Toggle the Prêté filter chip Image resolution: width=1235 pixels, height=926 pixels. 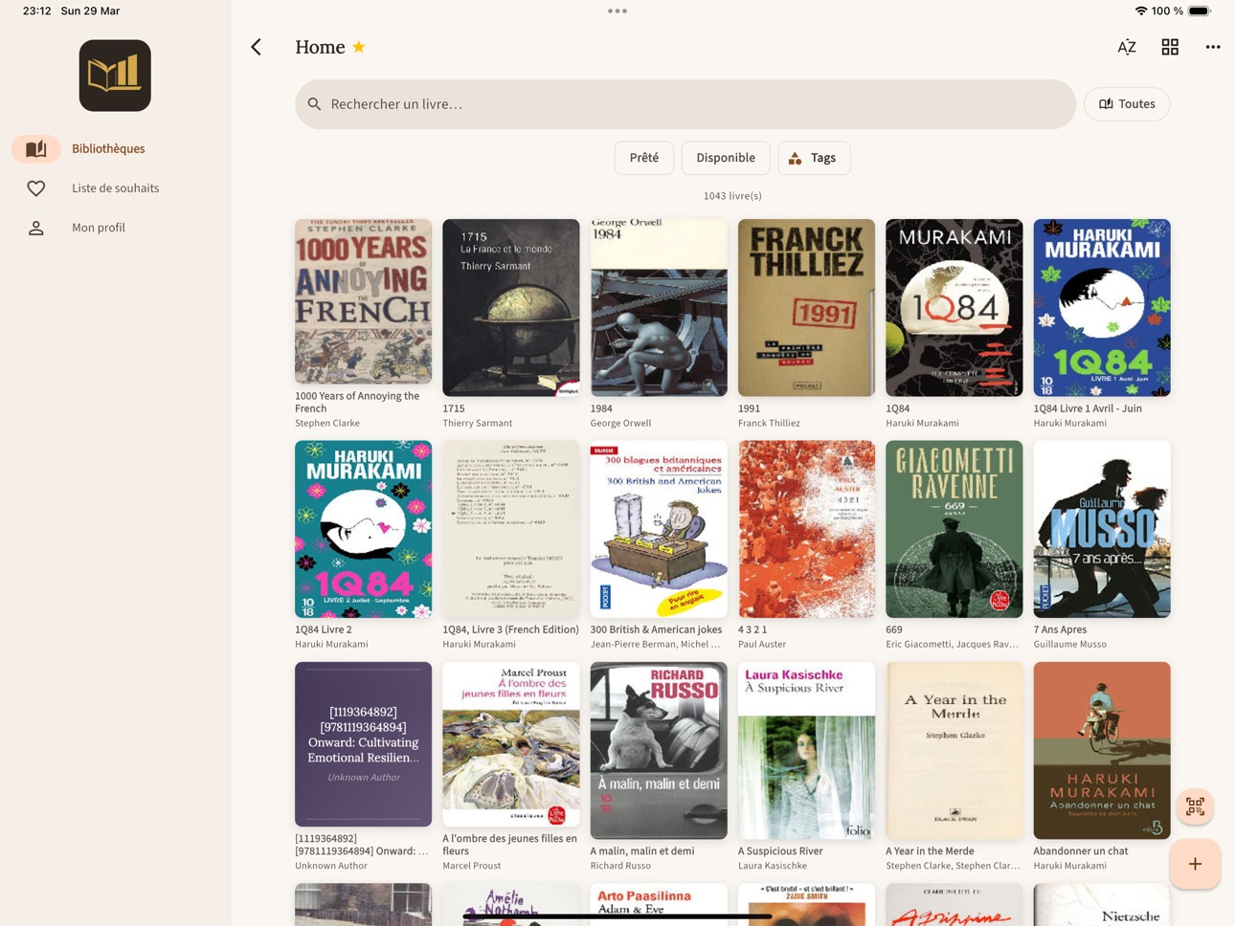pyautogui.click(x=644, y=158)
